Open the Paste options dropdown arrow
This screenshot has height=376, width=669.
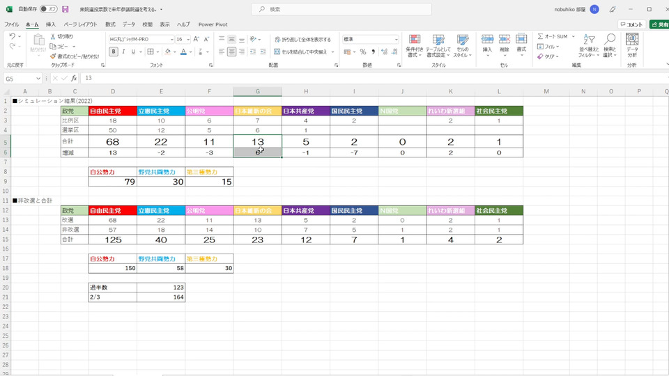point(38,56)
